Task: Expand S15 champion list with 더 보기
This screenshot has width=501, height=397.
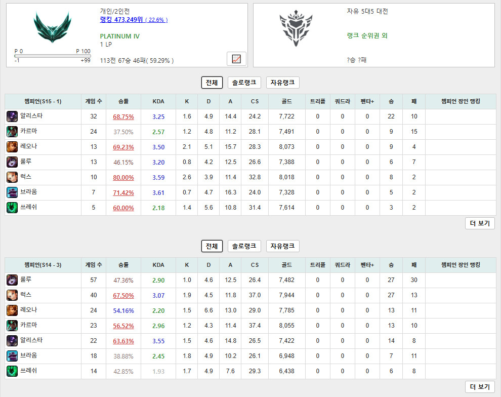Action: (480, 223)
